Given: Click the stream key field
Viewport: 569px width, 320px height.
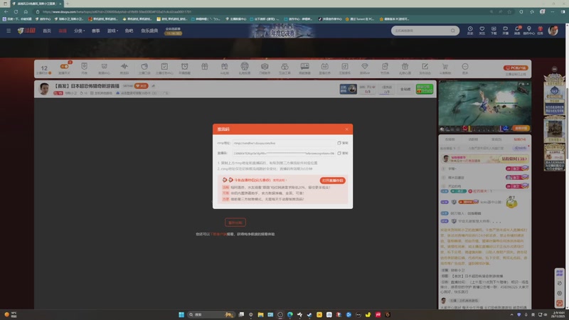Looking at the screenshot, I should tap(284, 153).
